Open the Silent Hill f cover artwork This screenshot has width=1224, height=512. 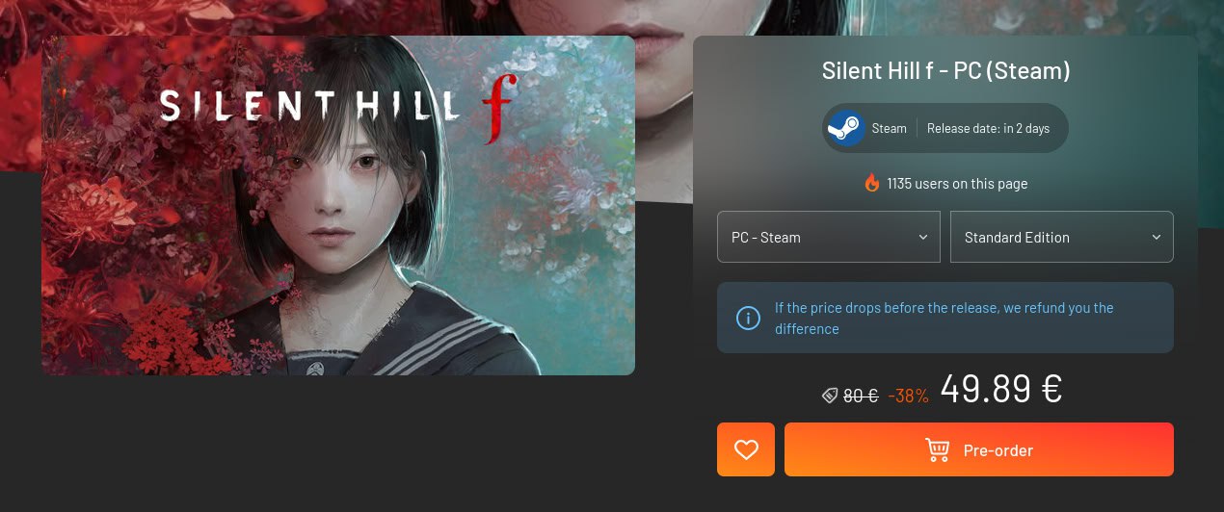(x=338, y=205)
